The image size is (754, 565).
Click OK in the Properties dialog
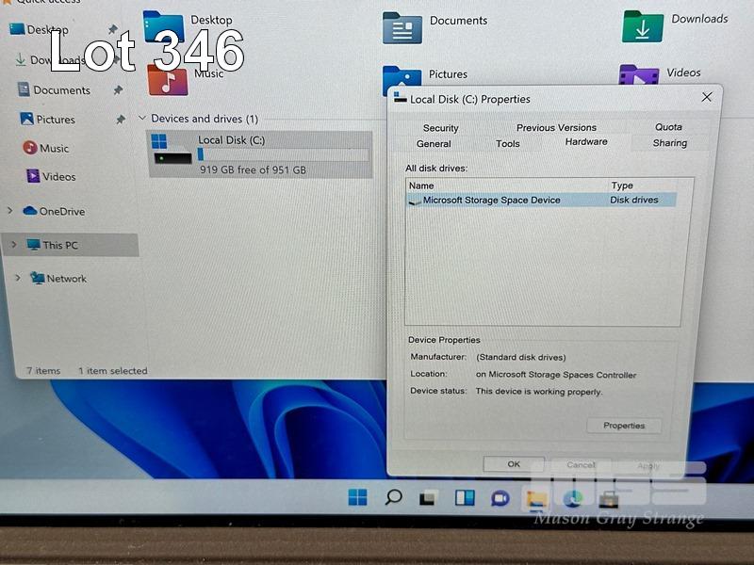(x=514, y=464)
